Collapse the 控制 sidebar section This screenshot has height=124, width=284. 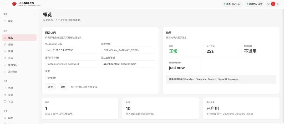pyautogui.click(x=34, y=31)
